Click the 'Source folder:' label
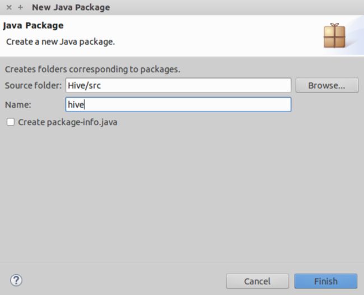364x295 pixels. [x=34, y=86]
